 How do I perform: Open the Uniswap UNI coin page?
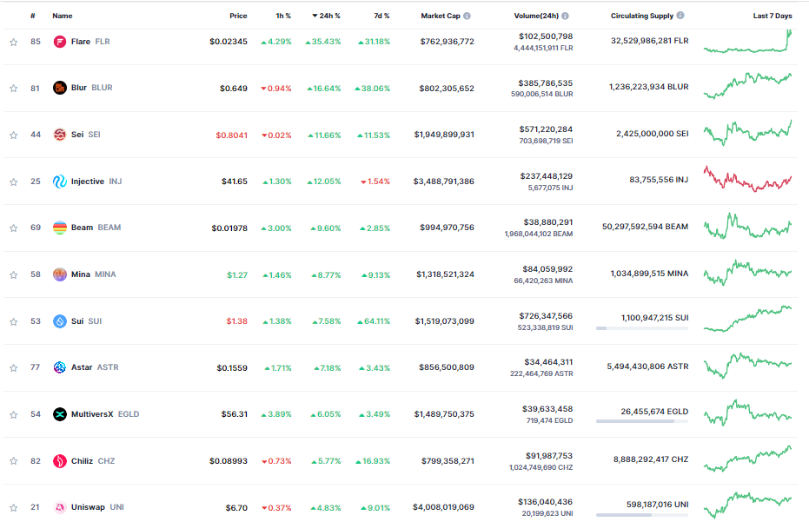point(97,507)
